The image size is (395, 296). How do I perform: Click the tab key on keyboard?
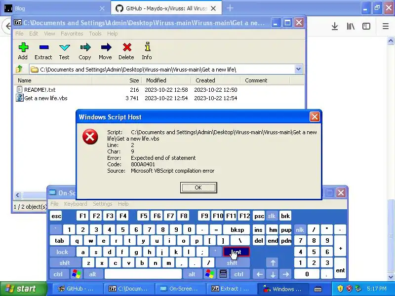pos(59,241)
